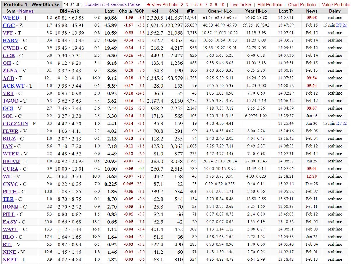Click the Last column header
The image size is (351, 264).
coord(109,11)
